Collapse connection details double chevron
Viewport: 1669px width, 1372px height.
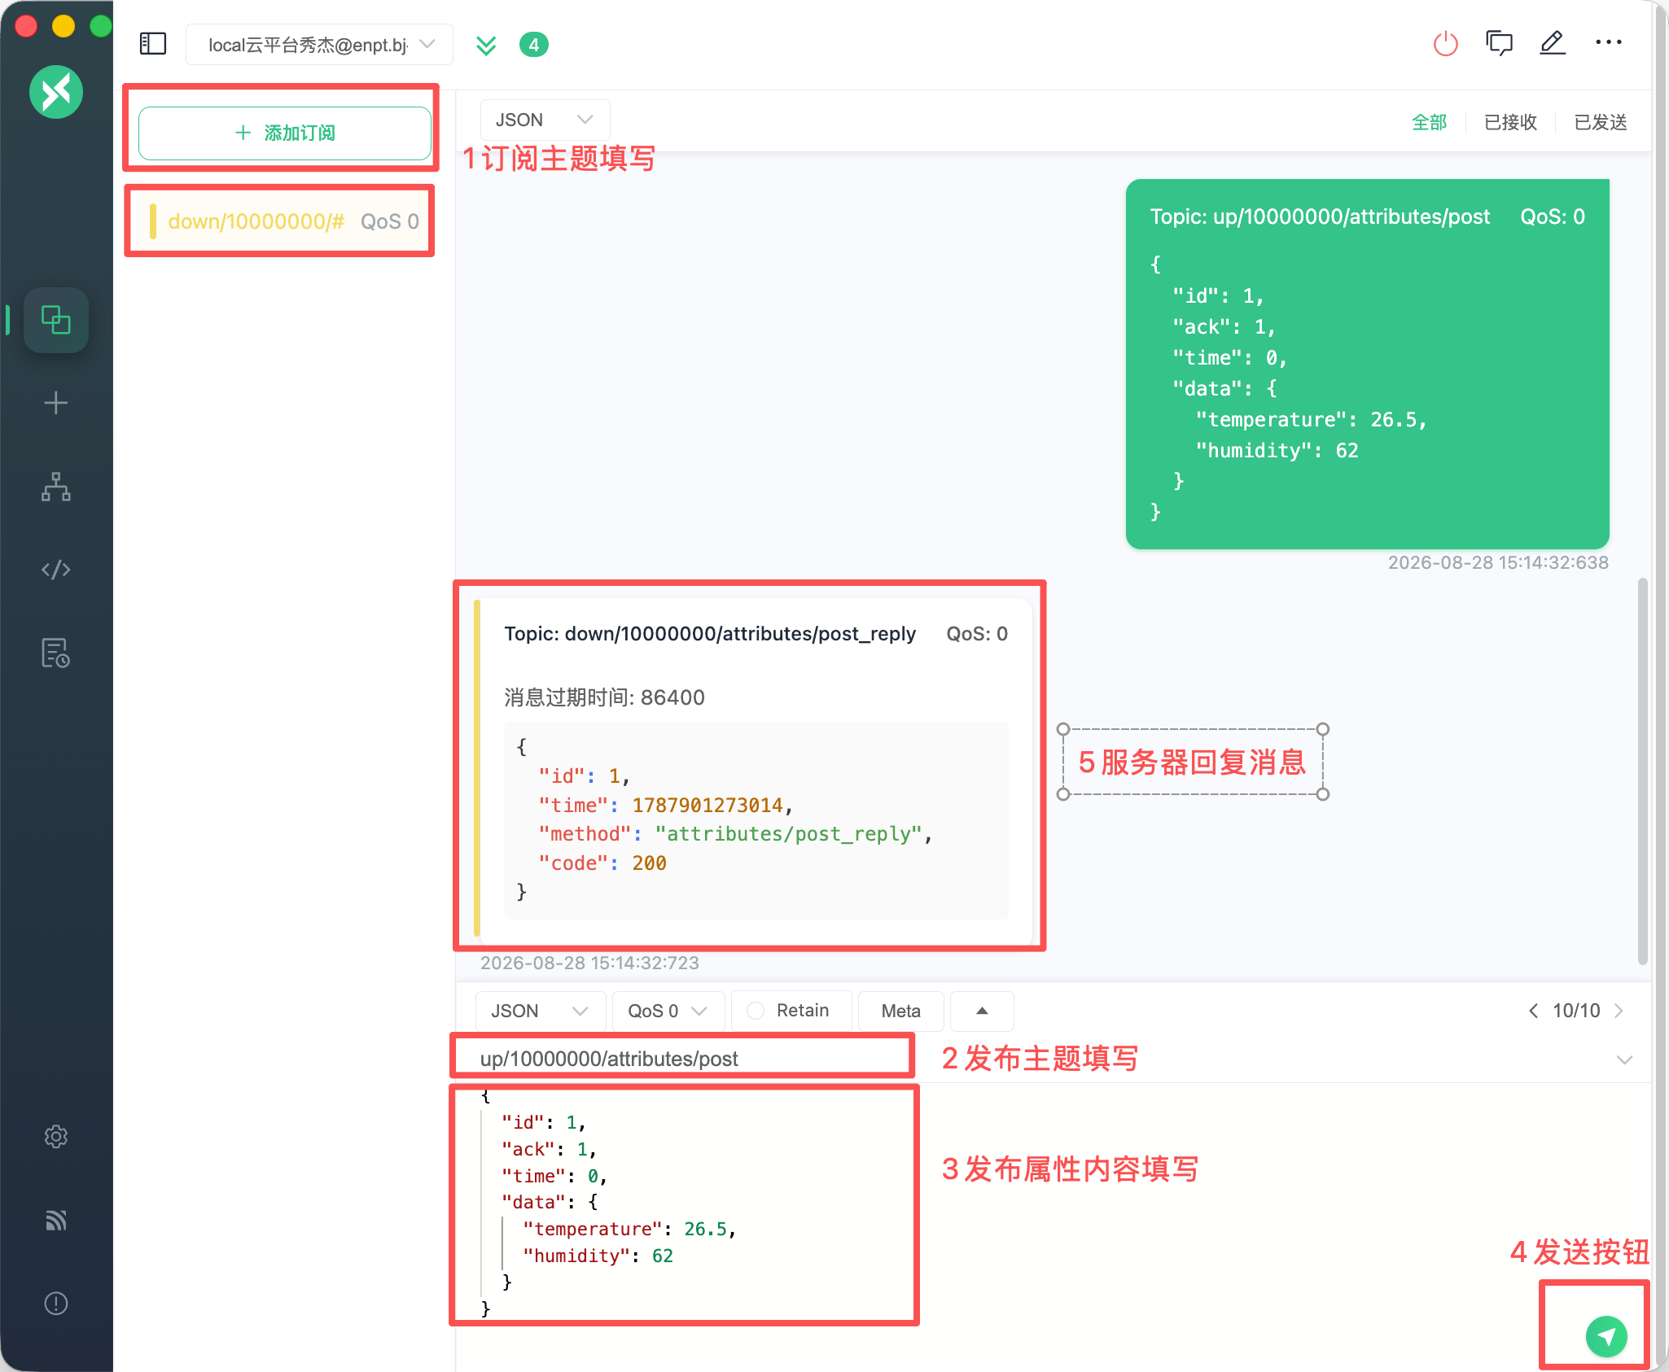486,46
